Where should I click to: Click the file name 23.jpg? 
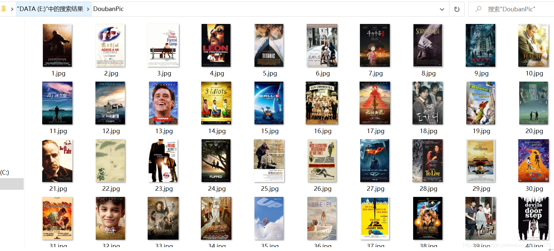click(164, 189)
